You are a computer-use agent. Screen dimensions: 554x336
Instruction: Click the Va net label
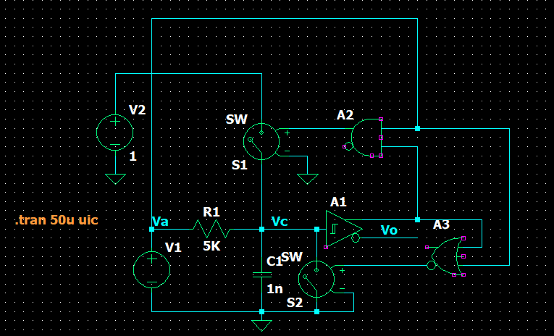coord(160,221)
